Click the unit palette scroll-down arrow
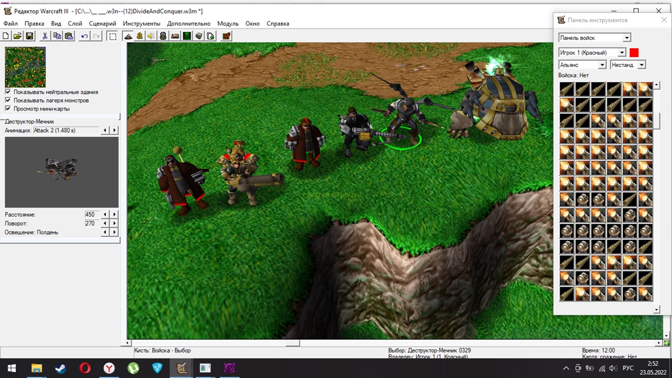The height and width of the screenshot is (378, 672). [656, 310]
